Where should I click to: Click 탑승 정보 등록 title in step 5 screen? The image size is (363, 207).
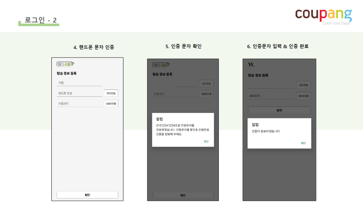pyautogui.click(x=162, y=74)
